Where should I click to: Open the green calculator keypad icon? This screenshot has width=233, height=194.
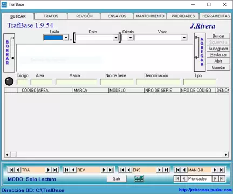click(139, 178)
